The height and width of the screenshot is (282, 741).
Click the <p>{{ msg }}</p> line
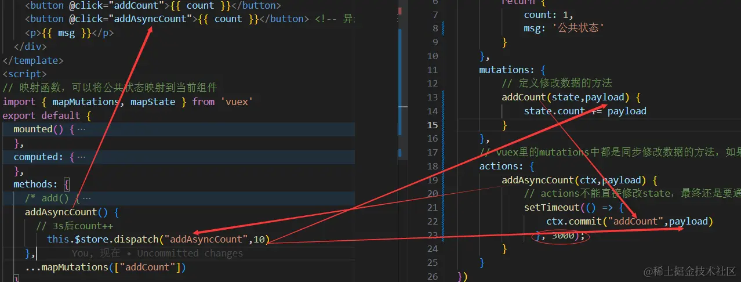coord(70,33)
